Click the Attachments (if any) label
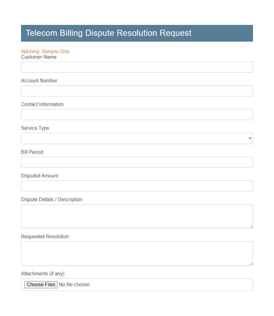The height and width of the screenshot is (316, 274). tap(42, 273)
